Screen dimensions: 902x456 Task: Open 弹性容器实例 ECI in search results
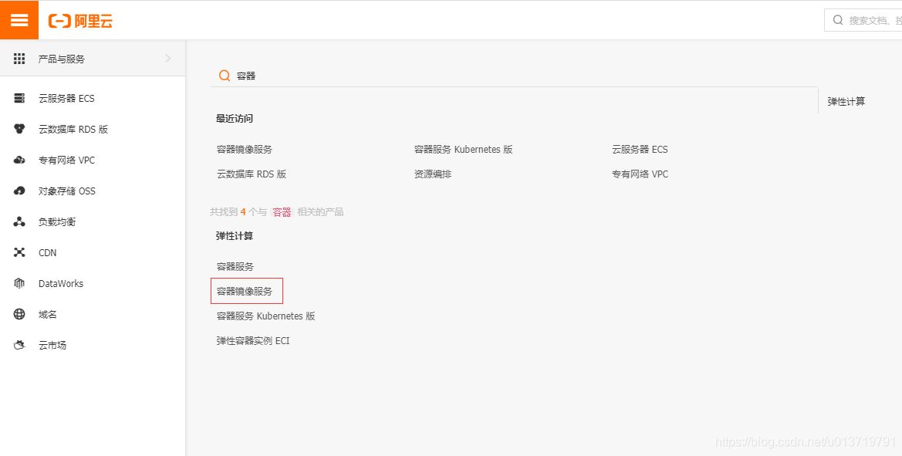[x=253, y=341]
